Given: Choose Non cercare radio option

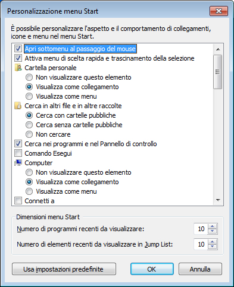Looking at the screenshot, I should [x=29, y=134].
